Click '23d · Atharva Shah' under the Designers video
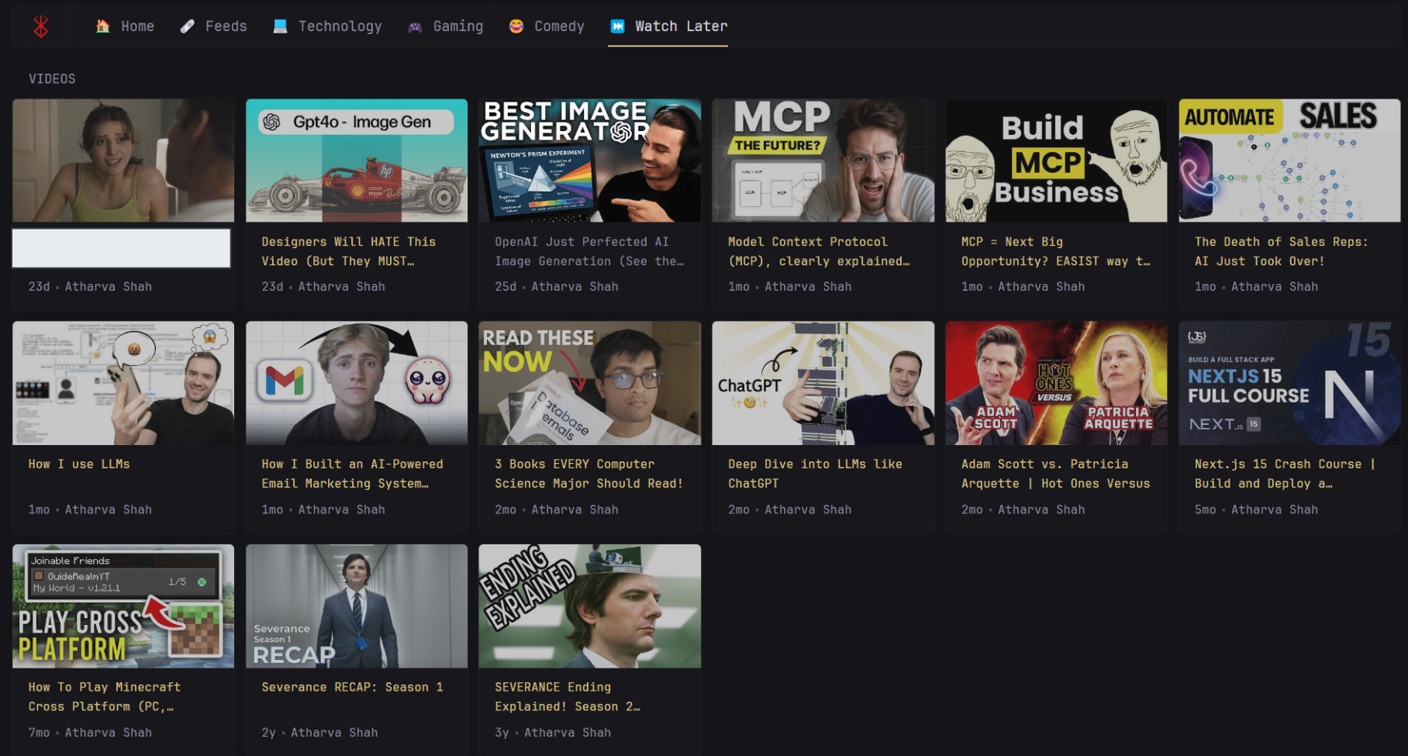Viewport: 1408px width, 756px height. (323, 286)
